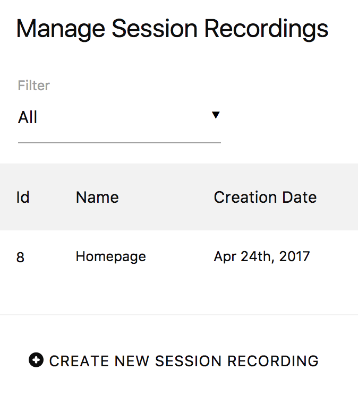Click 'RECORDING' in the create link text
Image resolution: width=358 pixels, height=396 pixels.
pos(272,361)
